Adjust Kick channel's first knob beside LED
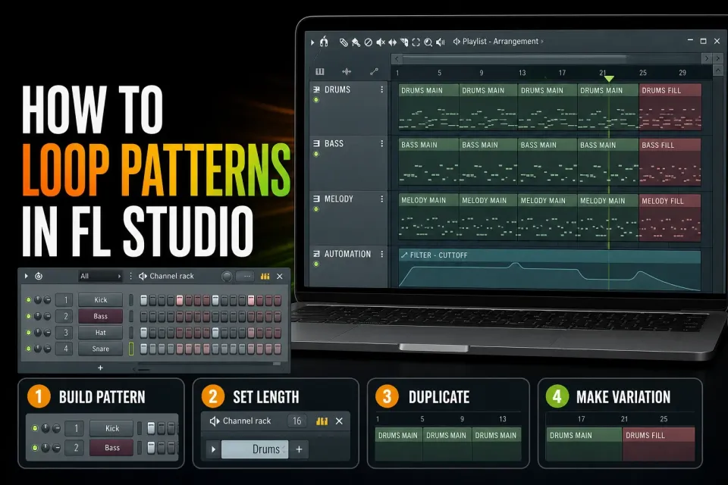This screenshot has width=728, height=485. (x=38, y=300)
